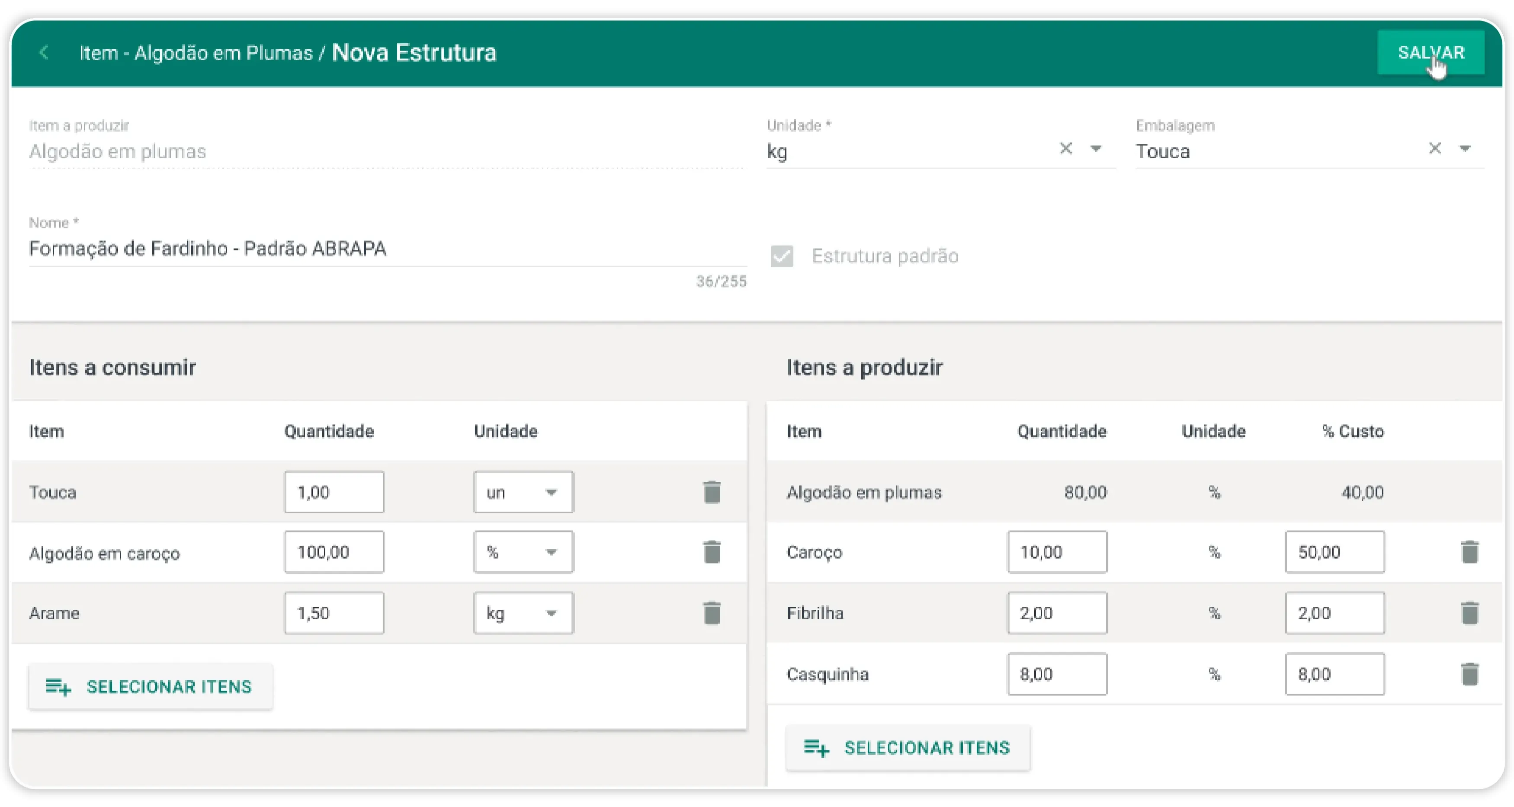Viewport: 1514px width, 807px height.
Task: Click SELECIONAR ITENS under Itens a produzir
Action: 908,748
